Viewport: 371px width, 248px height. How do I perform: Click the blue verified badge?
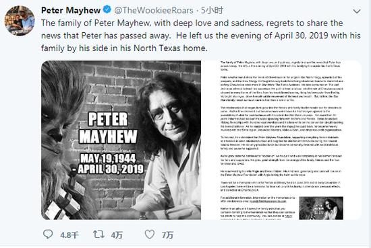[107, 9]
